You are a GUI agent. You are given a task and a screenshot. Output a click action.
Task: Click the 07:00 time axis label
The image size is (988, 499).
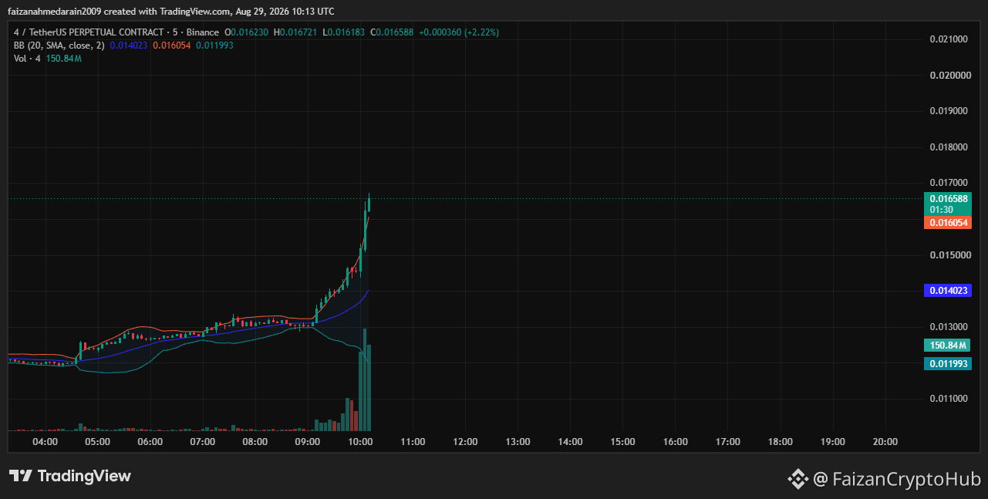[203, 442]
